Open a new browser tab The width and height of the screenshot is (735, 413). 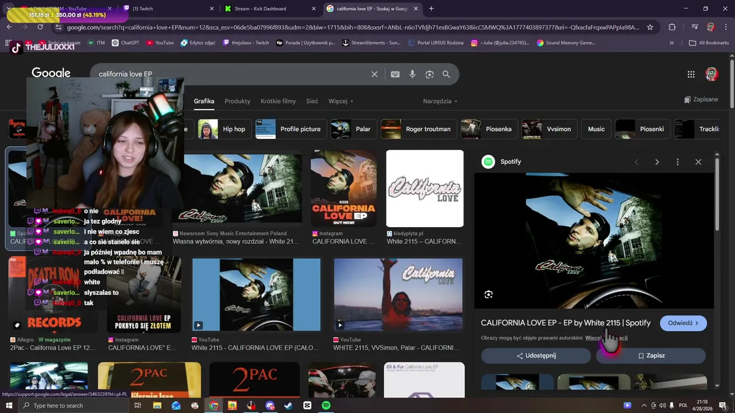click(x=431, y=9)
